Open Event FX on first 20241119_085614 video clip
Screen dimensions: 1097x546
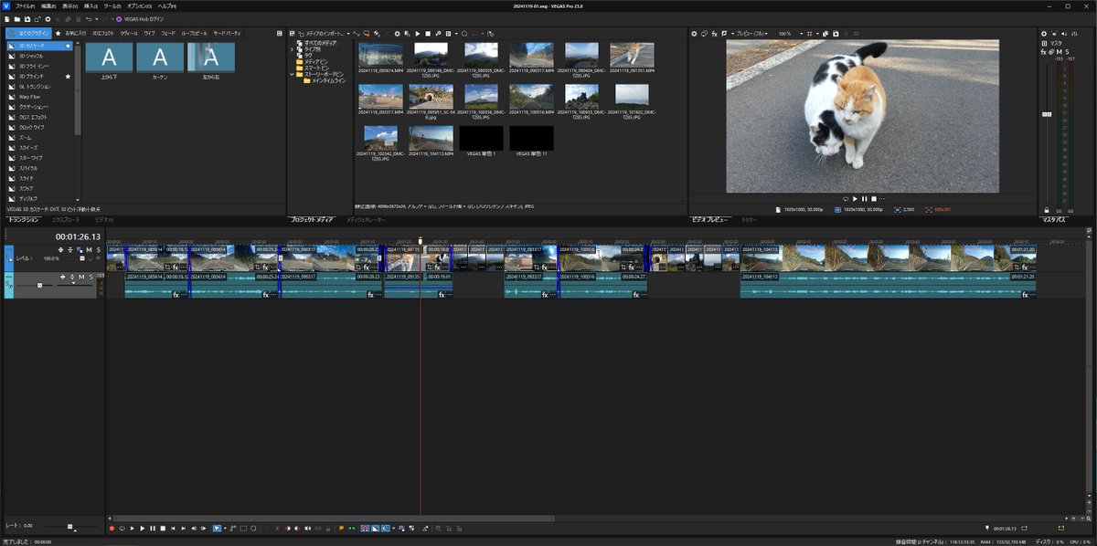pyautogui.click(x=175, y=267)
